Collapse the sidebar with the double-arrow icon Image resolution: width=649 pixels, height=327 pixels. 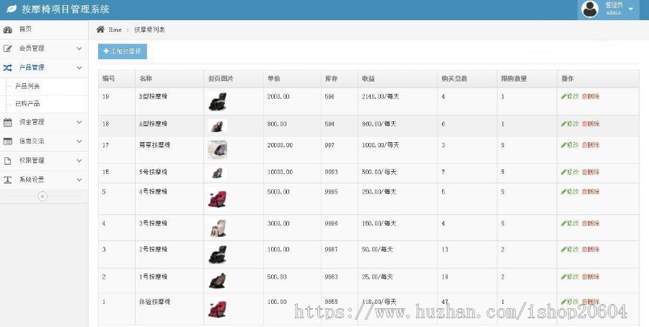(x=43, y=196)
